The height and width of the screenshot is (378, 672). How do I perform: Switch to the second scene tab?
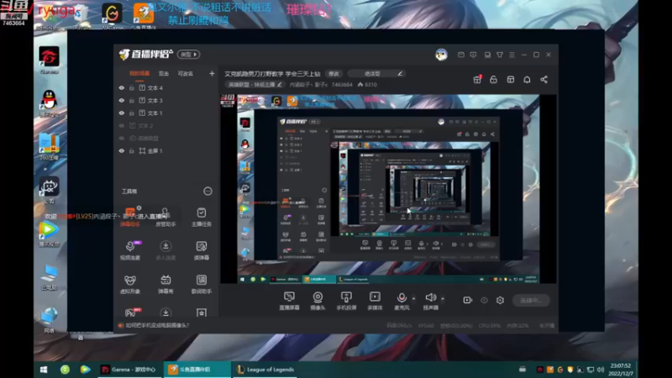163,74
